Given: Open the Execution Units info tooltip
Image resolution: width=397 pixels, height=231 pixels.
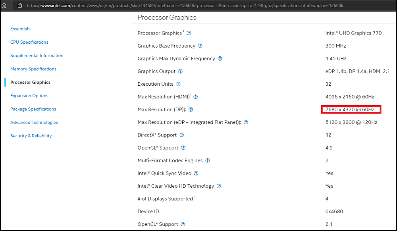Looking at the screenshot, I should point(178,84).
